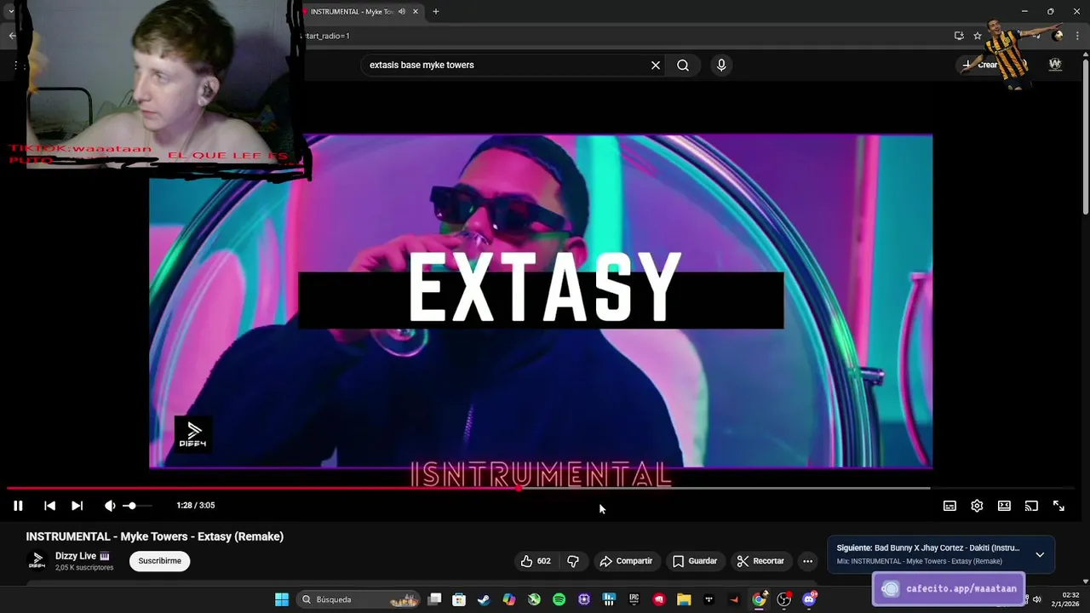Clear the YouTube search field
Image resolution: width=1090 pixels, height=613 pixels.
[x=656, y=65]
